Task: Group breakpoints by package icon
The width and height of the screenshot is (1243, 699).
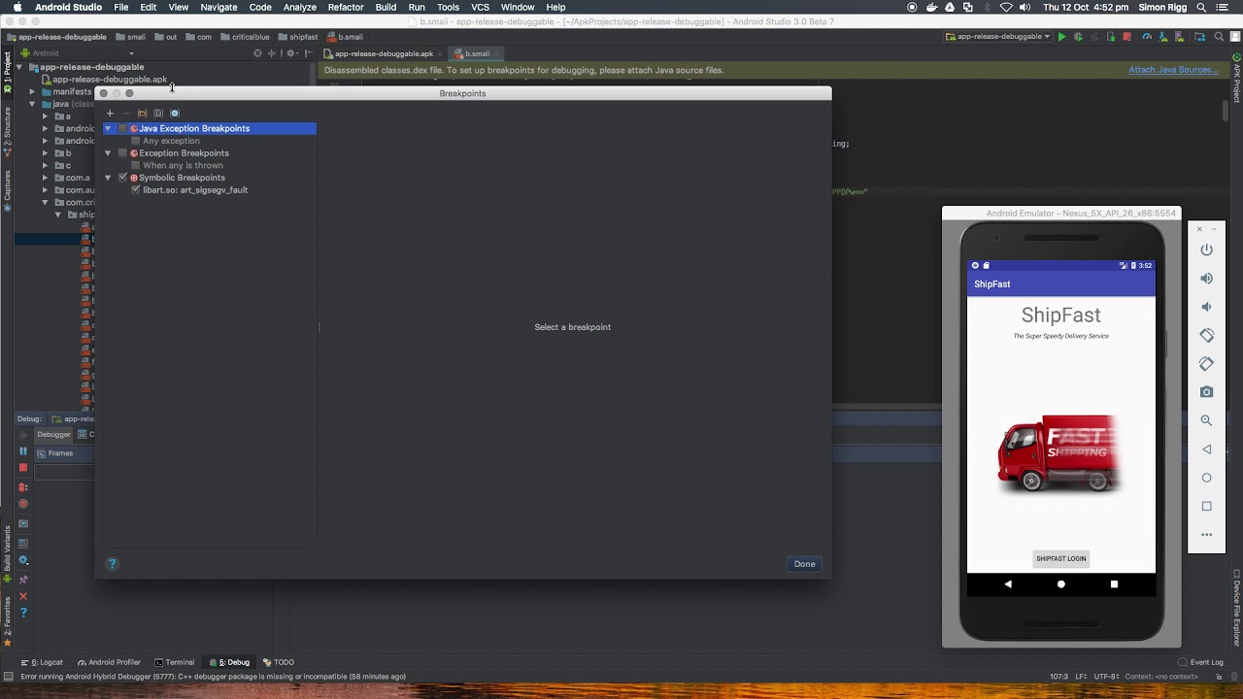Action: (x=142, y=114)
